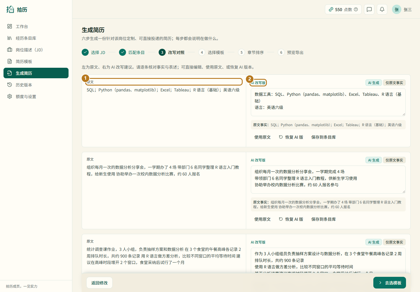420x292 pixels.
Task: Open 历史版本 page
Action: (36, 85)
